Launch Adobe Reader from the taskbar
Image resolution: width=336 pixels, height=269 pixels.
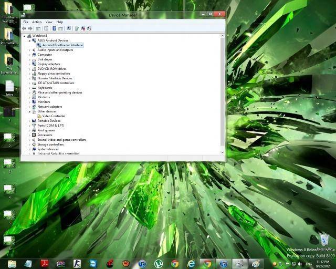44,264
